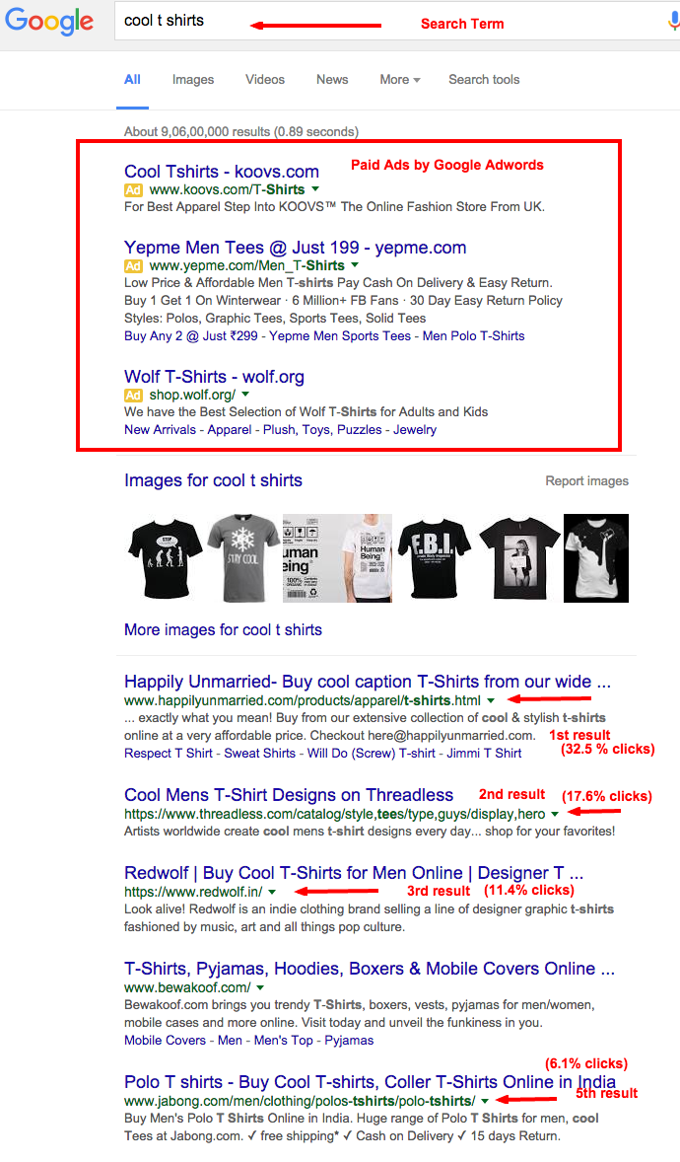
Task: Click More images for cool t shirts
Action: tap(223, 630)
